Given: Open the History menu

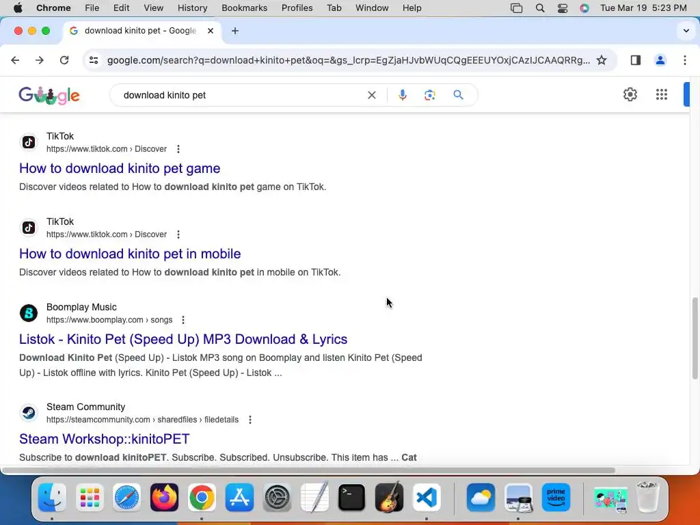Looking at the screenshot, I should [x=192, y=8].
